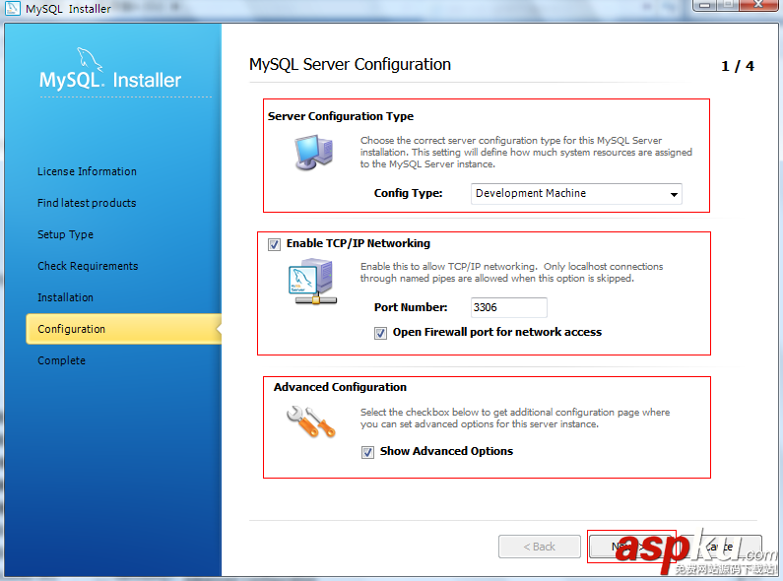783x581 pixels.
Task: Click the Cancel button
Action: pyautogui.click(x=722, y=547)
